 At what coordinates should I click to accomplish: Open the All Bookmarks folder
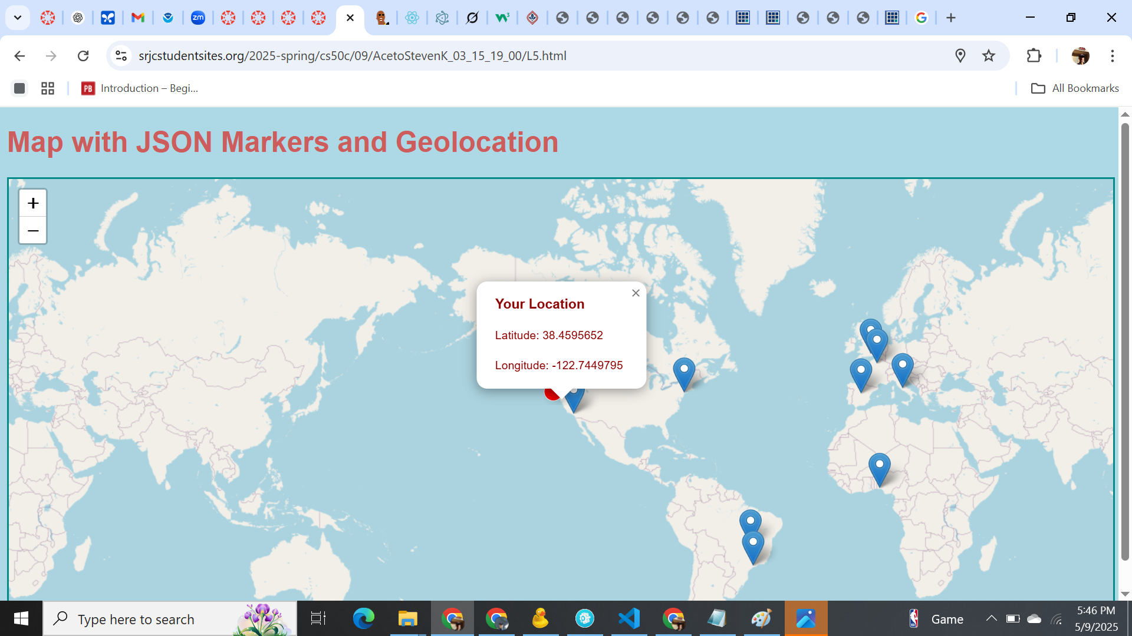[1075, 88]
